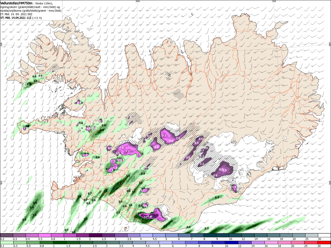This screenshot has height=248, width=331.
Task: Select the "1.9" rain value on map
Action: (x=105, y=191)
